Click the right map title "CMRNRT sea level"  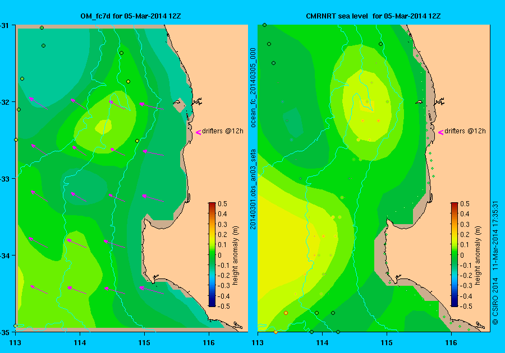coord(337,16)
